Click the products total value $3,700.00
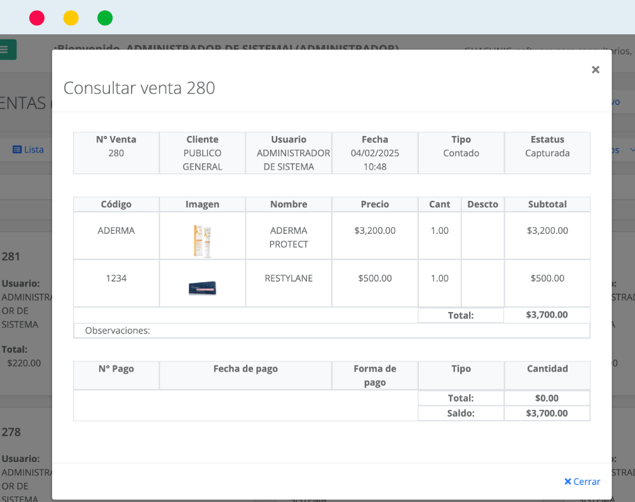This screenshot has height=502, width=635. coord(547,315)
